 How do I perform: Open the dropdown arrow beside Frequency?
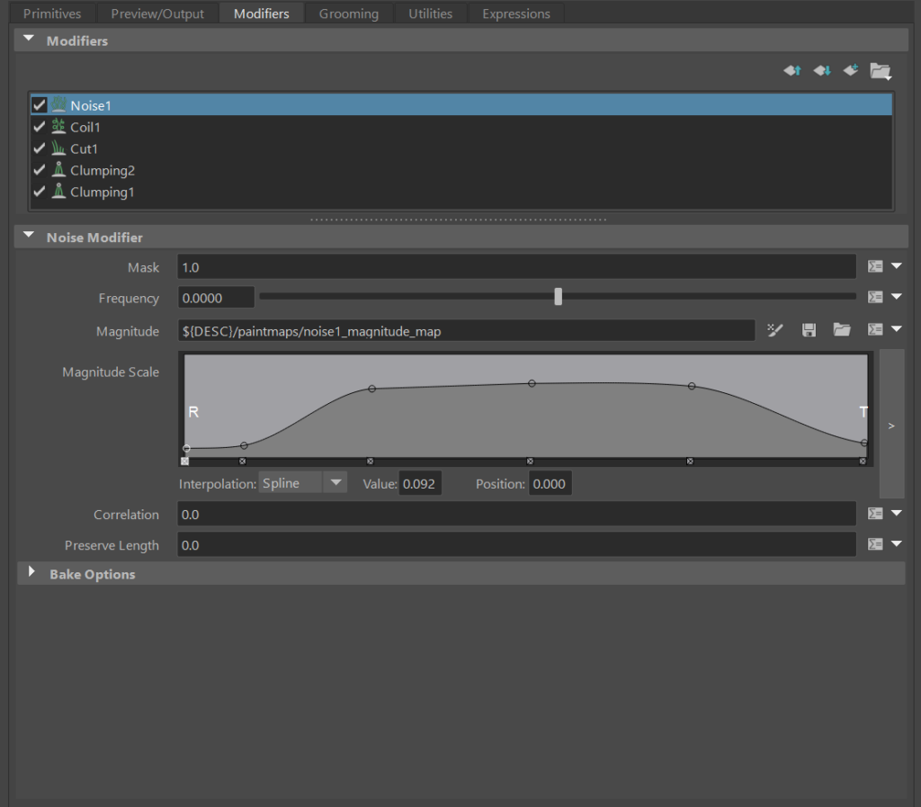[897, 297]
